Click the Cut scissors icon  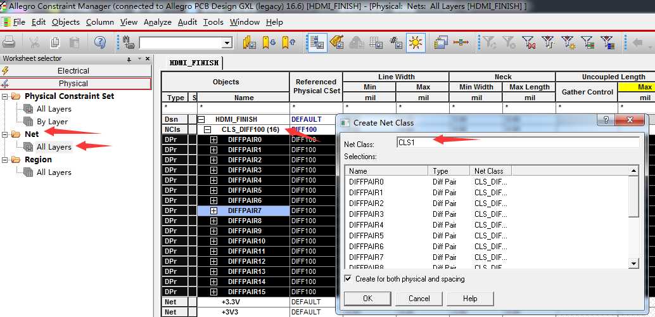(x=35, y=42)
